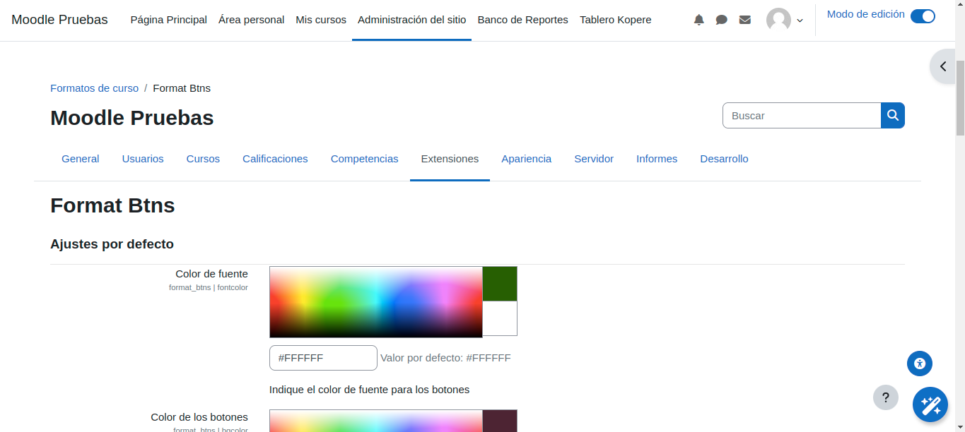Click the dark green preview swatch
The height and width of the screenshot is (432, 965).
[500, 284]
